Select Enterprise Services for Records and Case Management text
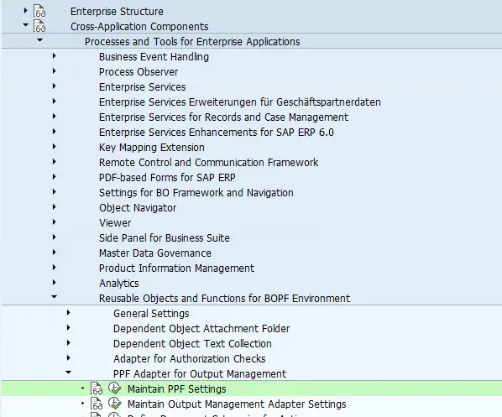Viewport: 502px width, 417px height. pyautogui.click(x=223, y=117)
